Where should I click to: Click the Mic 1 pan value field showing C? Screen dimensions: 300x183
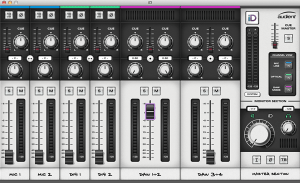click(x=14, y=58)
